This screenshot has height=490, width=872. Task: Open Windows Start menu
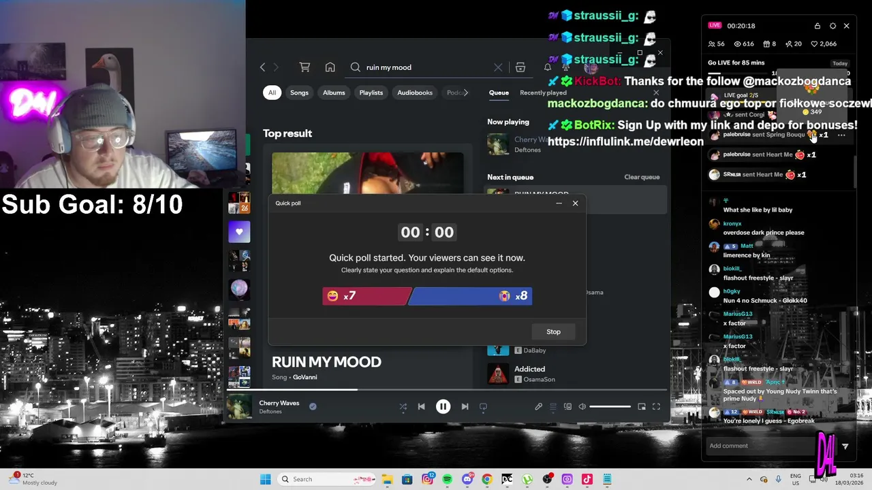coord(265,479)
